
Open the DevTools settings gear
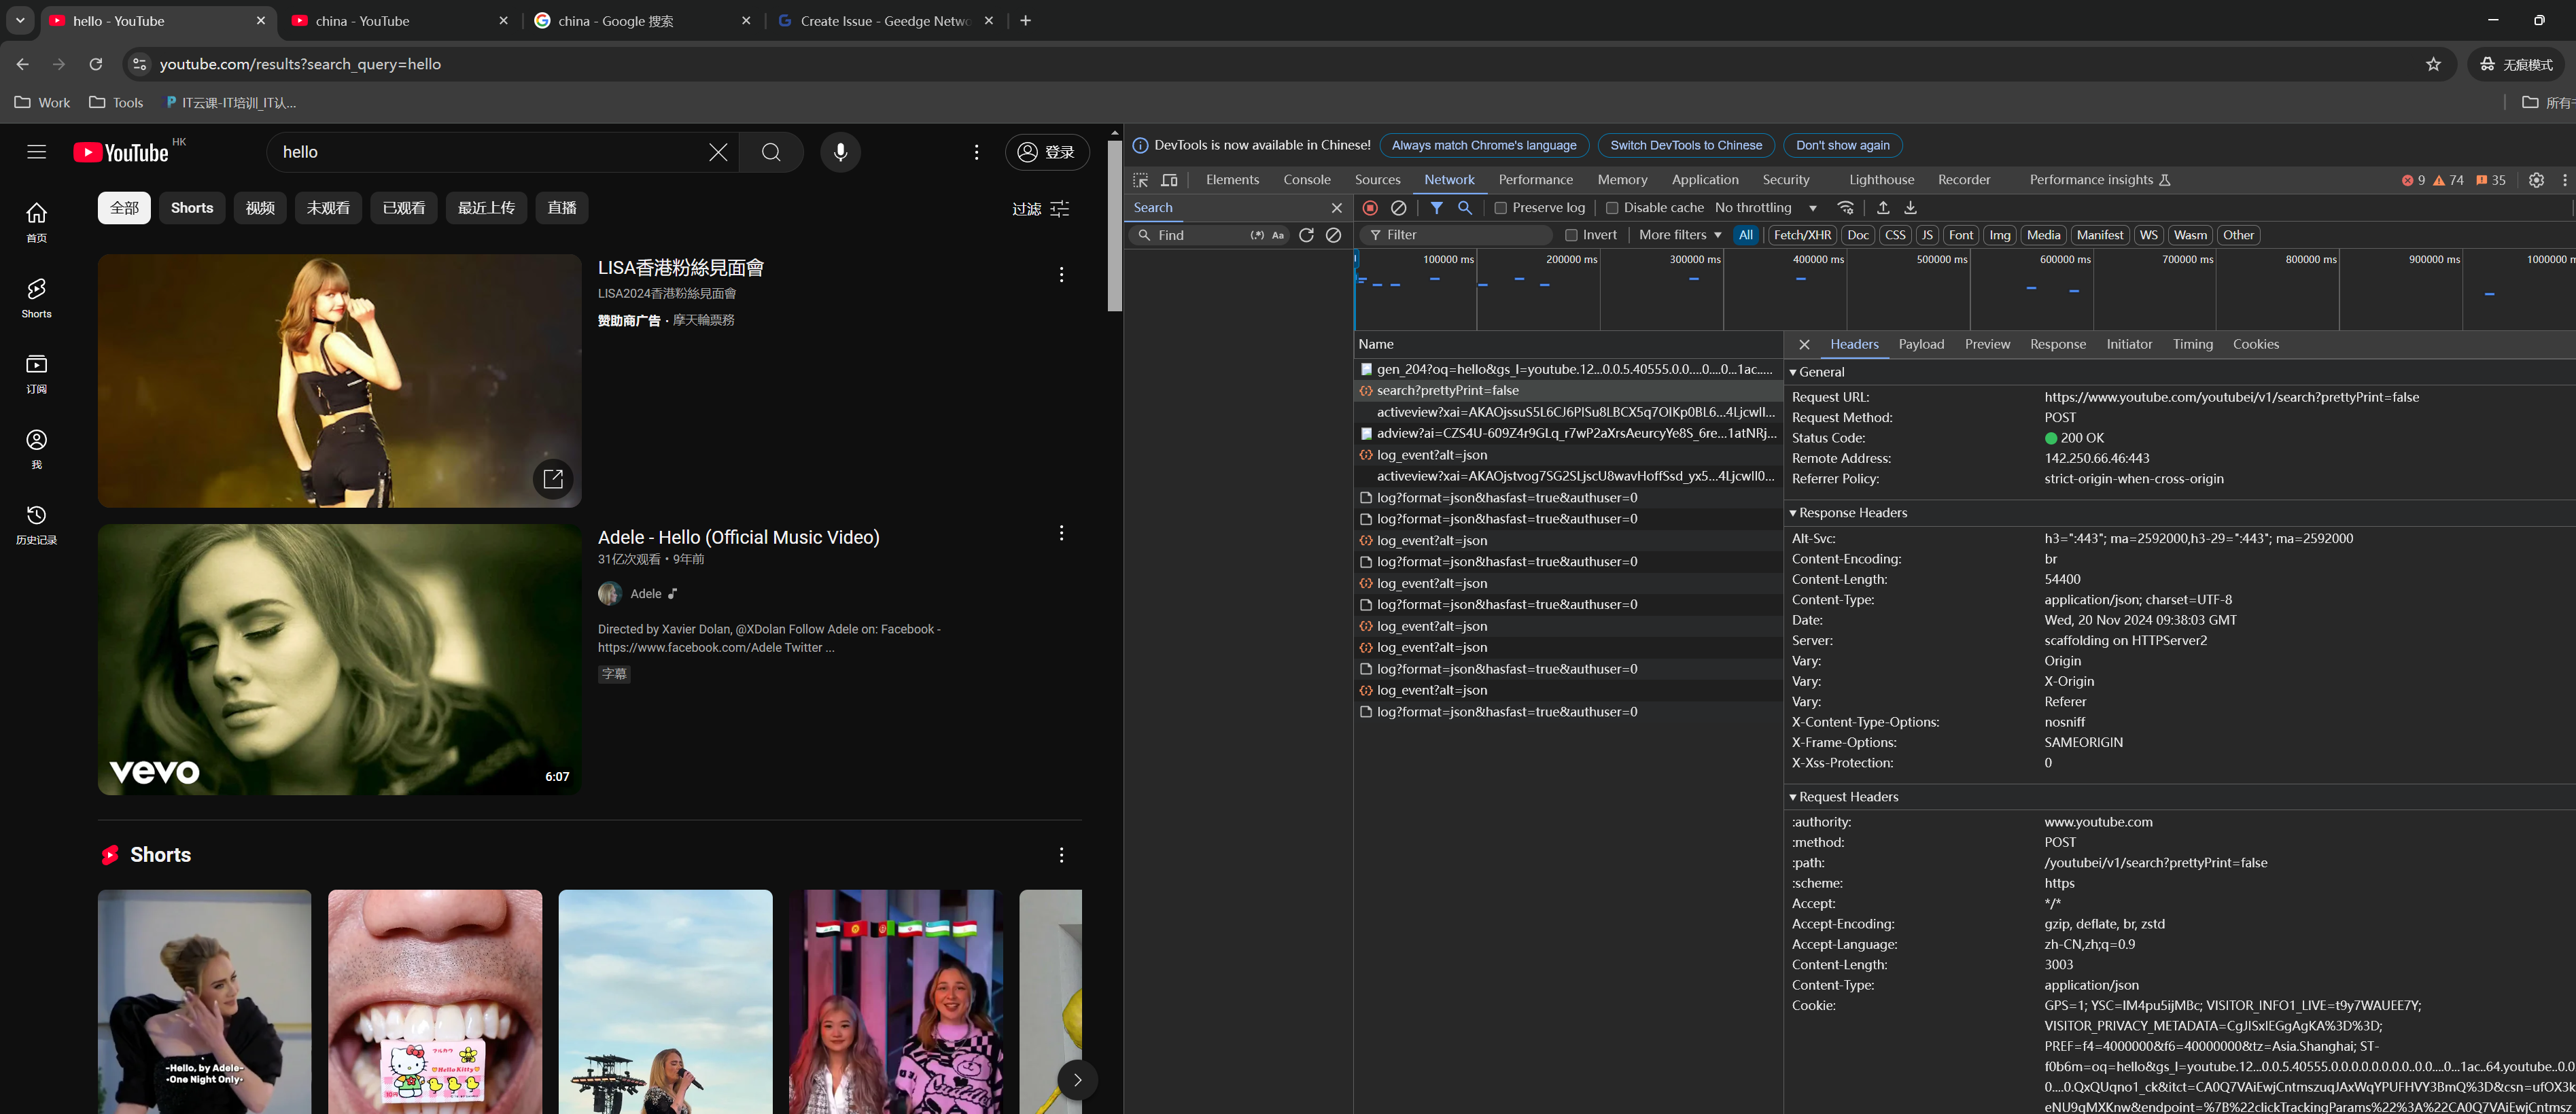click(x=2536, y=180)
